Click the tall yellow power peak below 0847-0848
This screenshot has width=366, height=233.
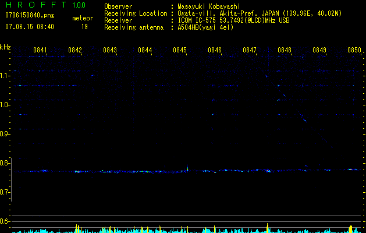point(268,228)
